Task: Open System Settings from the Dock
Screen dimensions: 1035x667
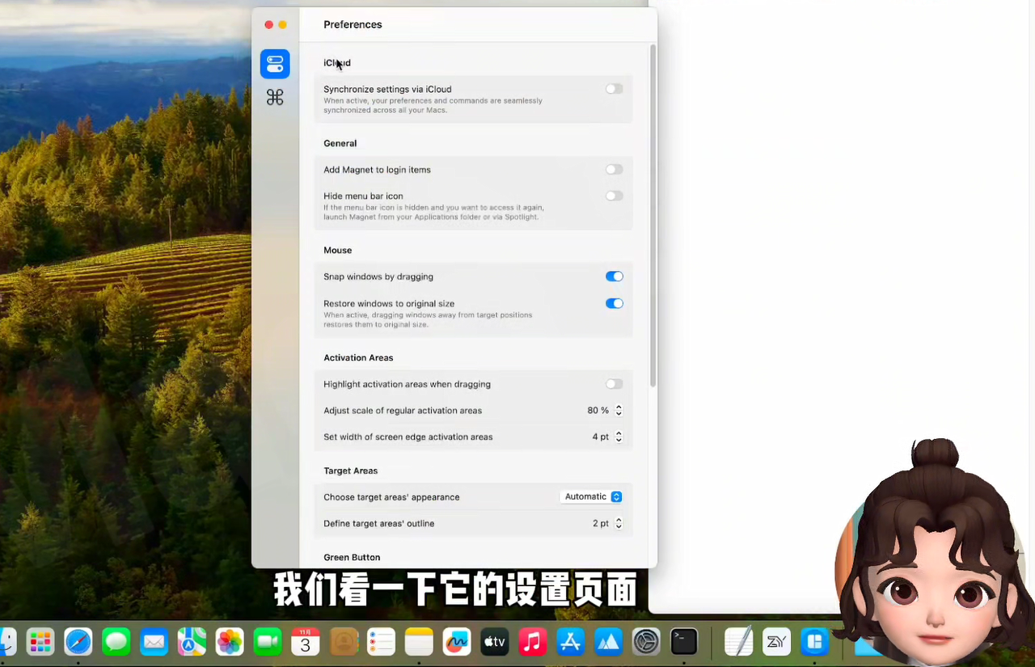Action: pos(646,642)
